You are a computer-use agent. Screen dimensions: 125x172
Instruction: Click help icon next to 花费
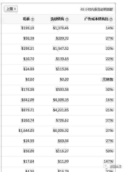pyautogui.click(x=33, y=19)
